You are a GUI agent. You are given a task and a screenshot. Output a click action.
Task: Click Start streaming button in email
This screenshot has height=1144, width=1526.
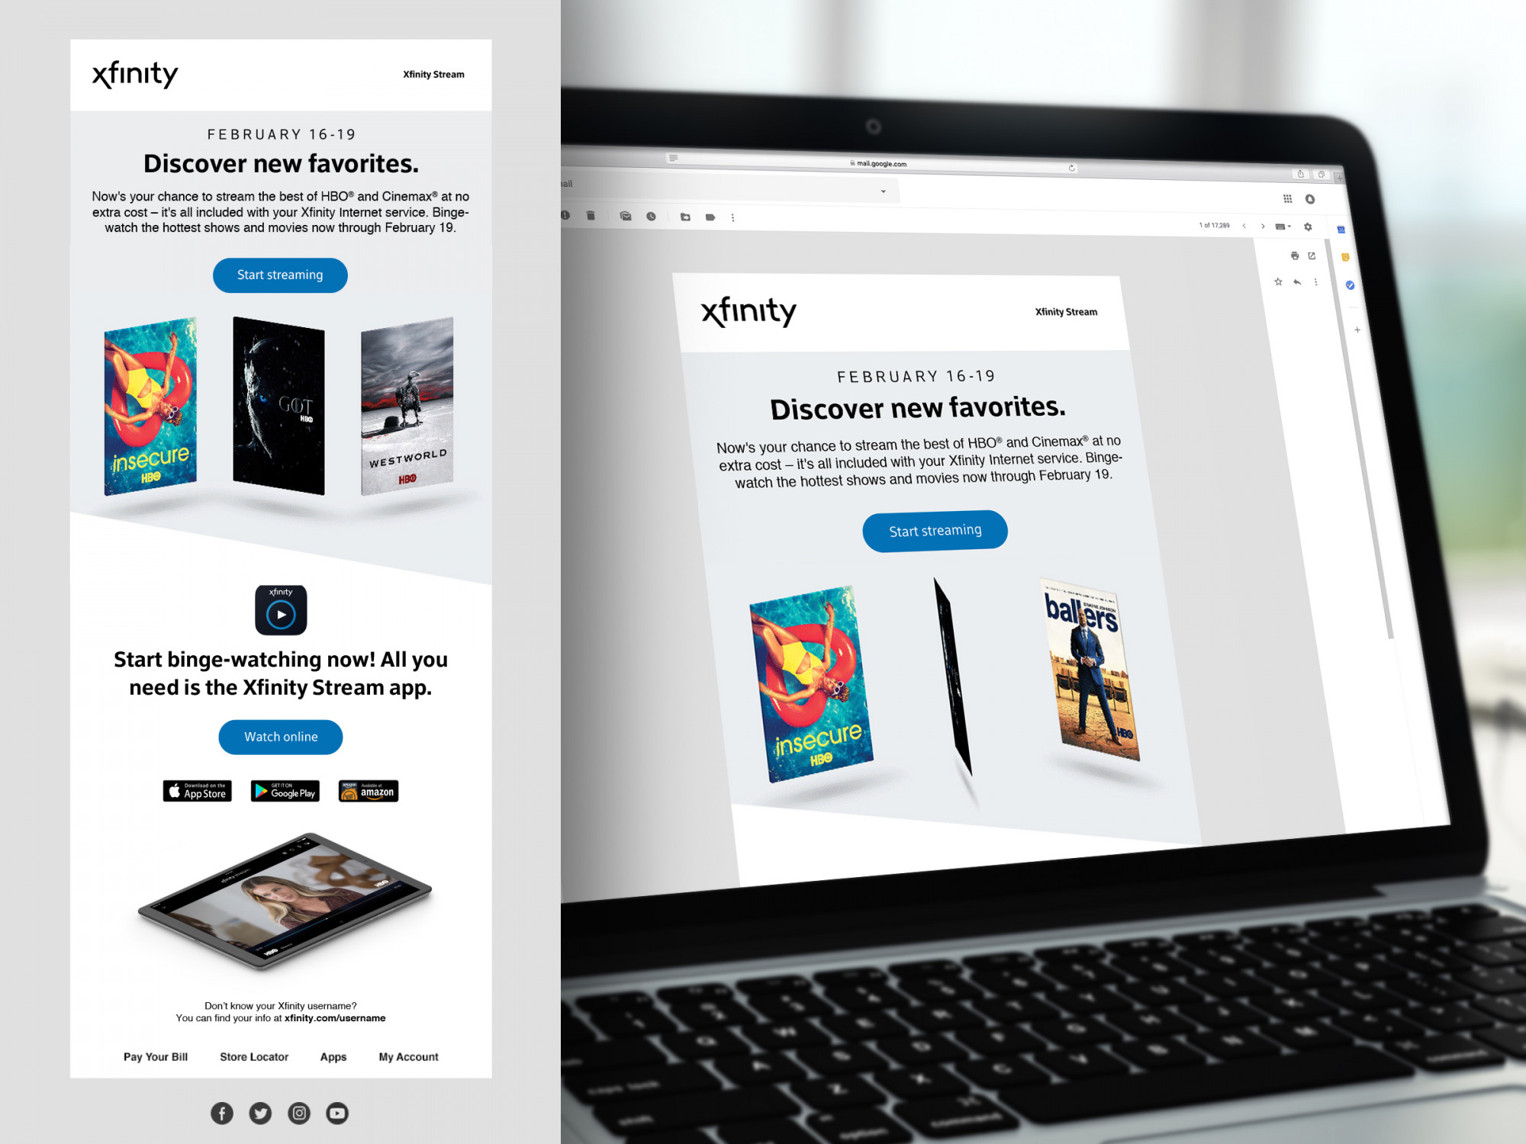[x=282, y=275]
